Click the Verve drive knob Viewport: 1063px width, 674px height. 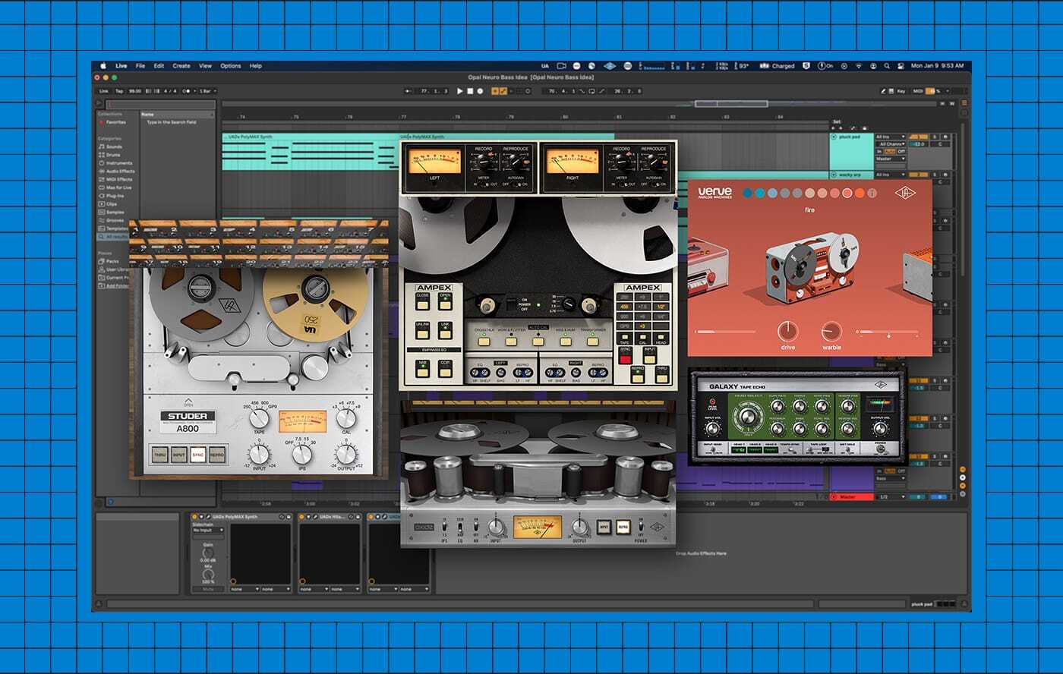click(x=788, y=331)
